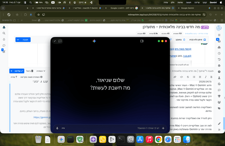Switch to the Gemini ל-macOS browser tab
This screenshot has height=146, width=225.
tap(86, 8)
